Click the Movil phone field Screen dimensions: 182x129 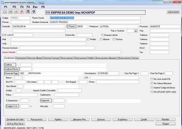click(x=159, y=48)
